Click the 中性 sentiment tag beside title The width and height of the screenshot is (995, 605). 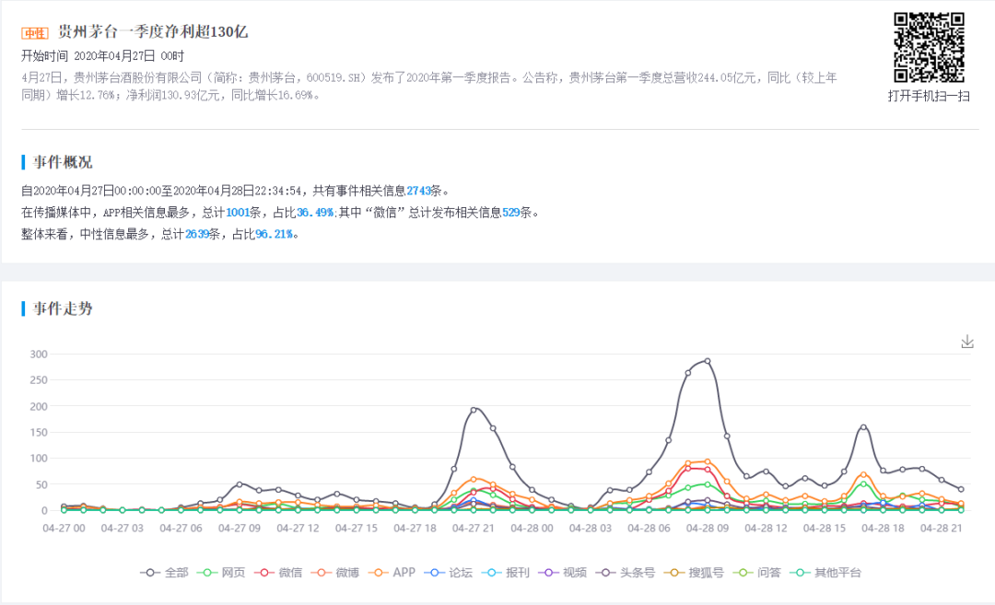35,33
